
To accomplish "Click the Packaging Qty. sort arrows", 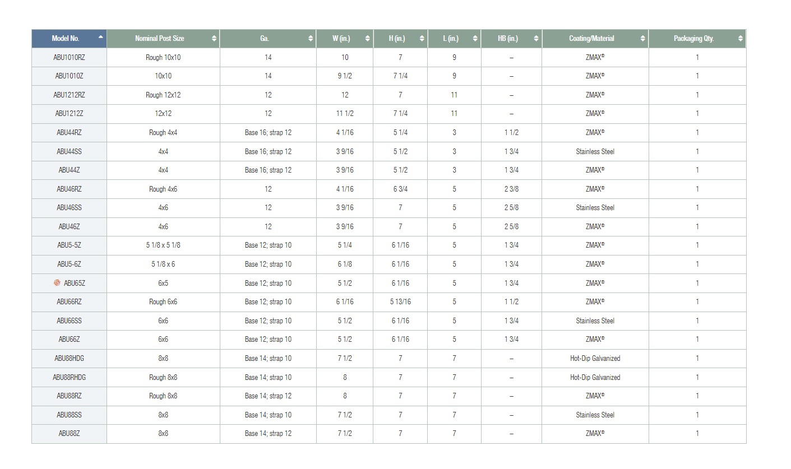I will coord(740,39).
